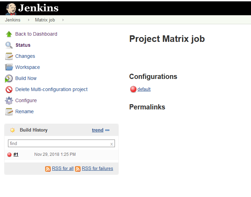The width and height of the screenshot is (251, 197).
Task: Open the breadcrumb arrow after Matrix job
Action: click(x=63, y=20)
